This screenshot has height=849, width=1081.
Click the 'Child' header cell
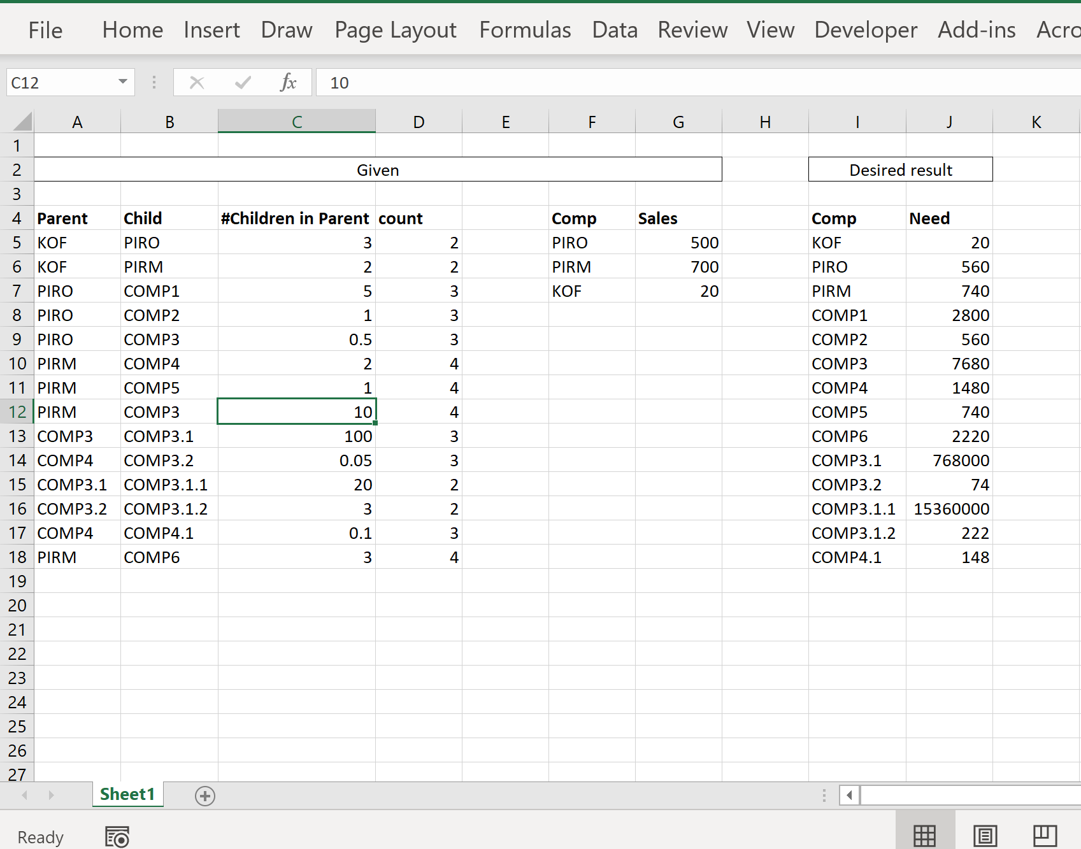tap(169, 218)
